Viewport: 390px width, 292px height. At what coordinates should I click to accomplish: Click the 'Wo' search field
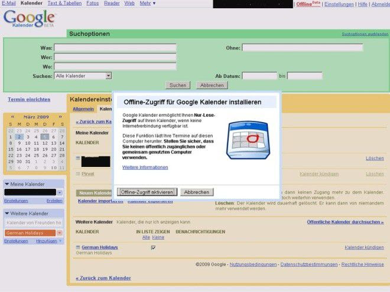click(x=115, y=67)
